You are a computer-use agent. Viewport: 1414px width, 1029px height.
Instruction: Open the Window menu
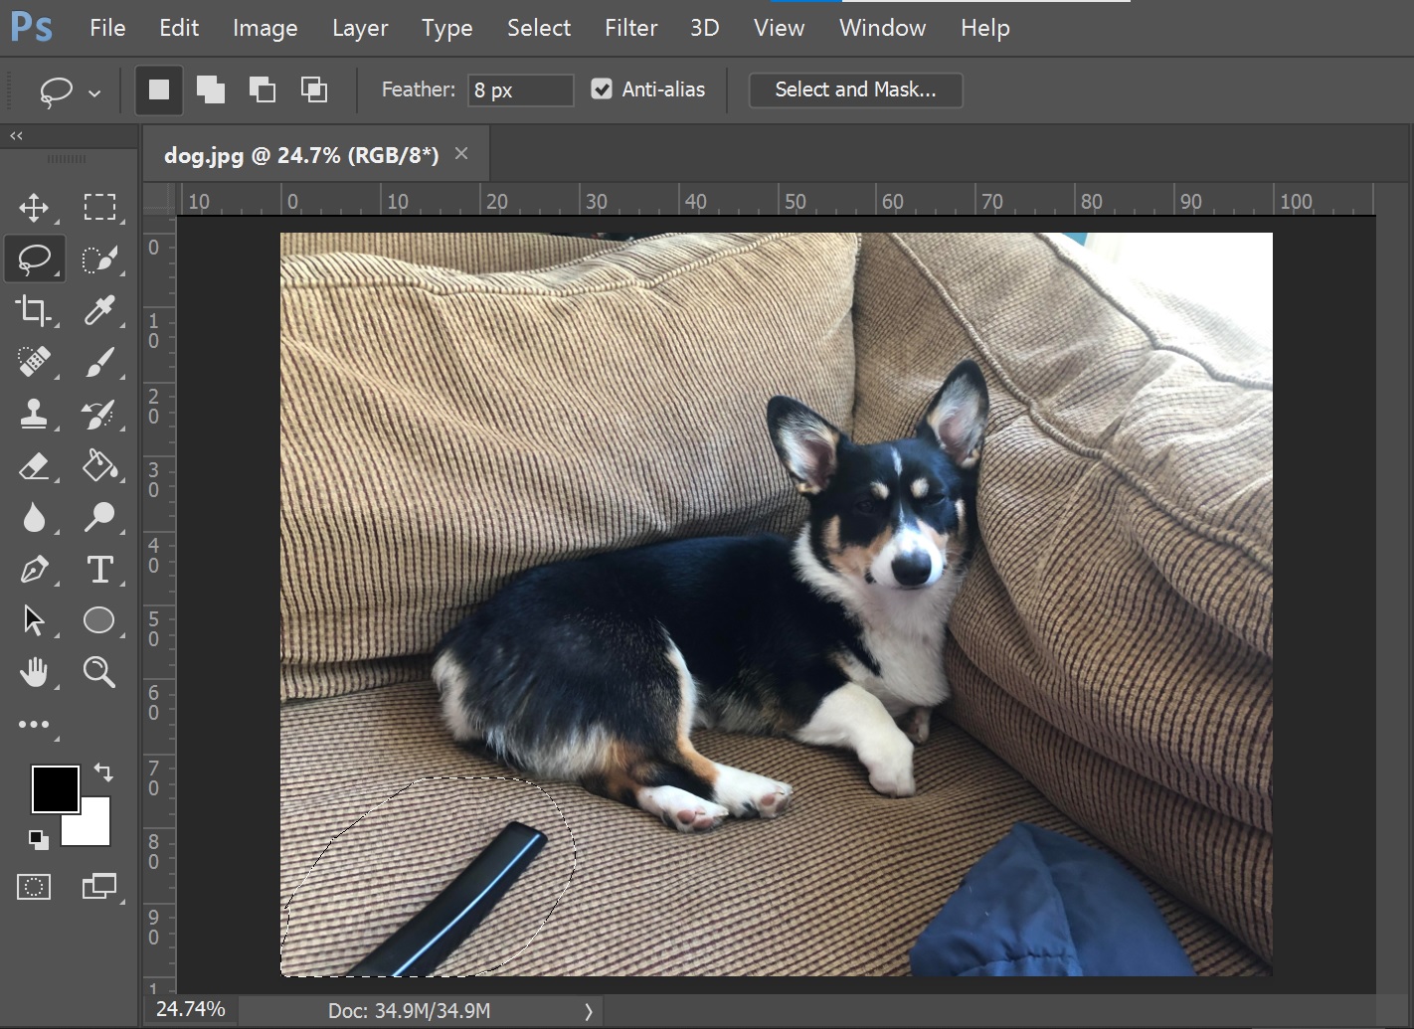[882, 28]
